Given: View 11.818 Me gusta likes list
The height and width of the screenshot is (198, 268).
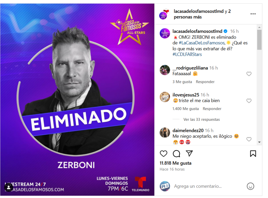Looking at the screenshot, I should coord(175,163).
